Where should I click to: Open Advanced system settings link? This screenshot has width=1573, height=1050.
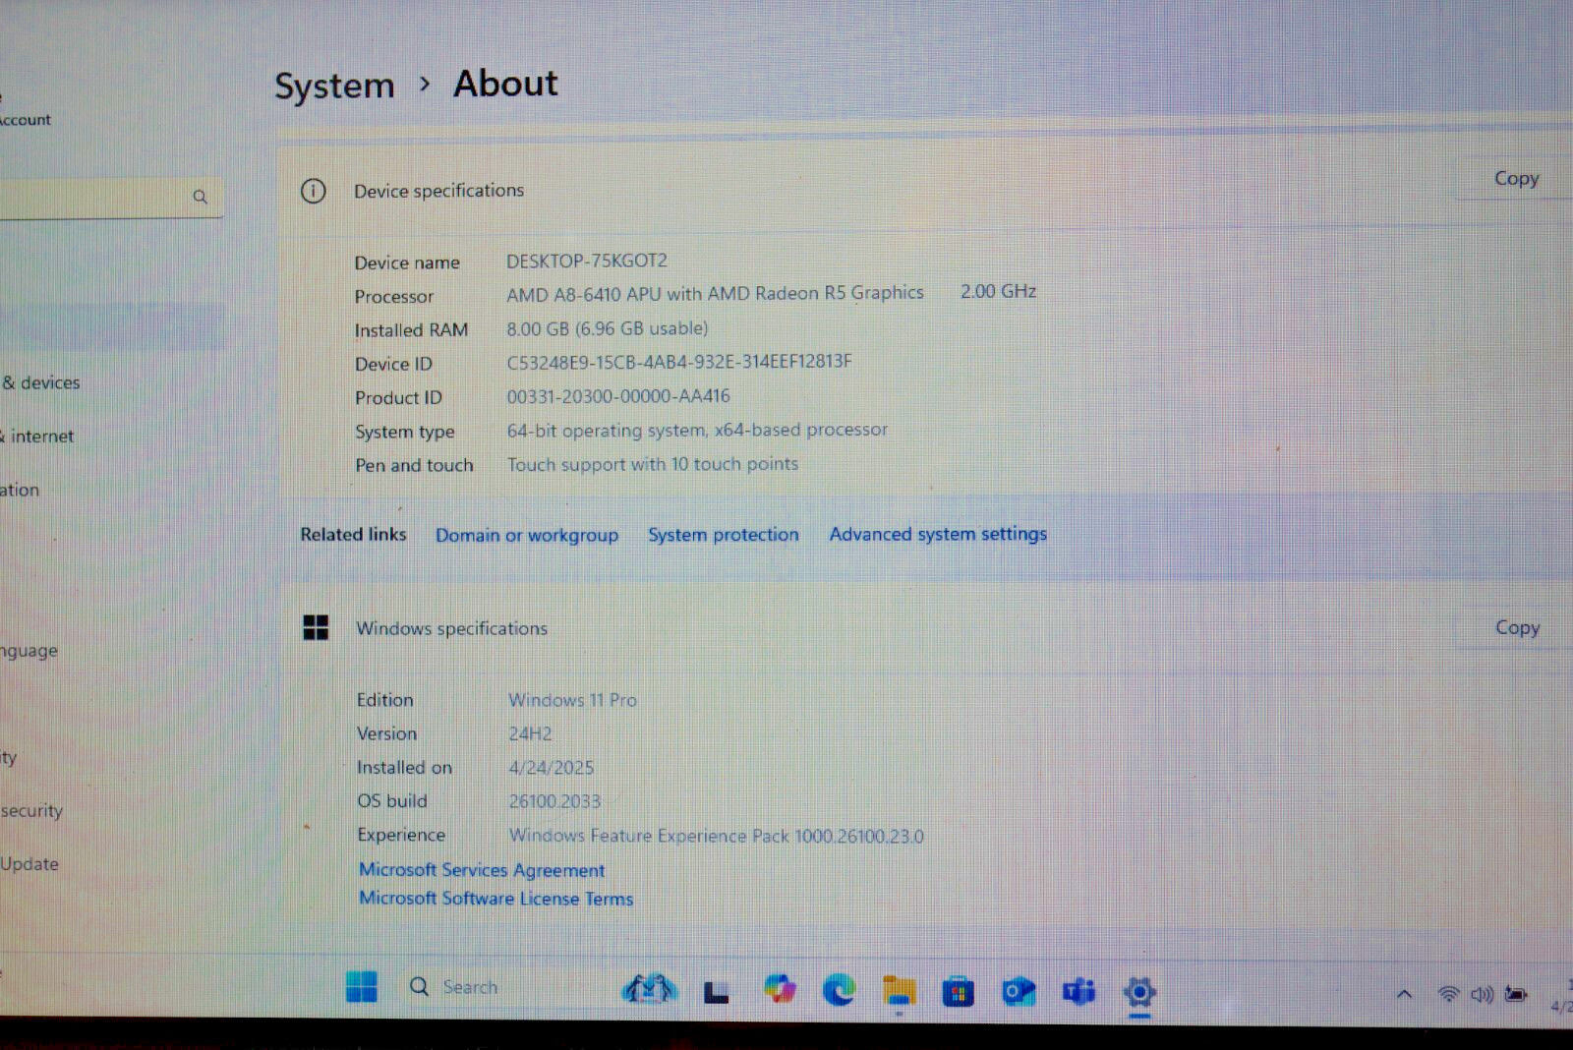point(938,534)
